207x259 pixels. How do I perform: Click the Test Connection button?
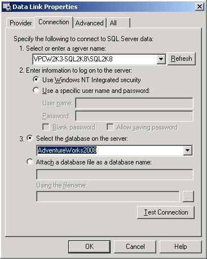(166, 212)
